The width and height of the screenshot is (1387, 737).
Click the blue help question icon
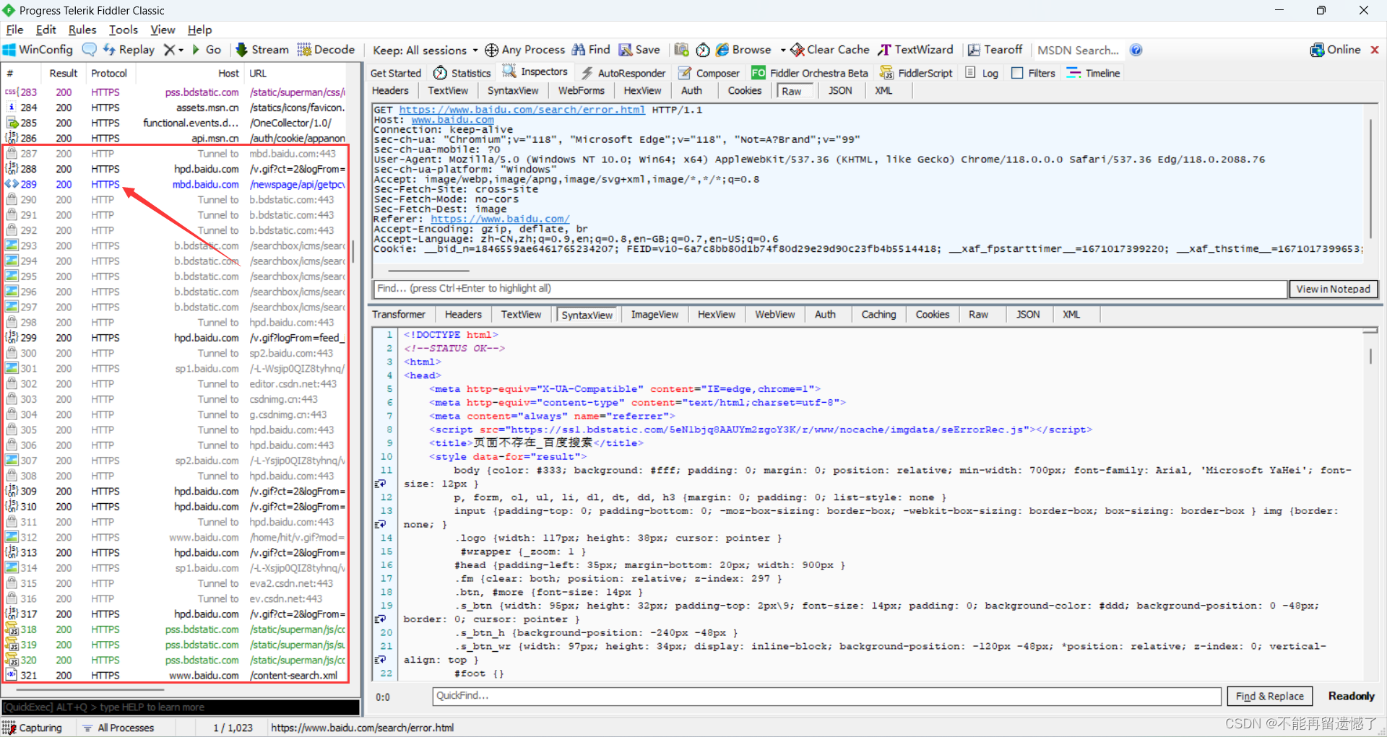click(1136, 50)
